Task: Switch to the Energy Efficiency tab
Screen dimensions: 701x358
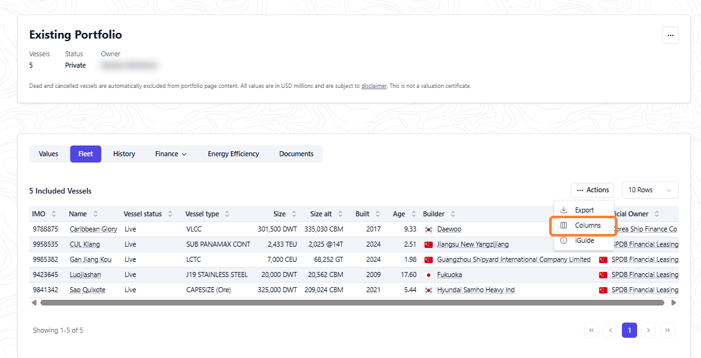Action: click(233, 154)
